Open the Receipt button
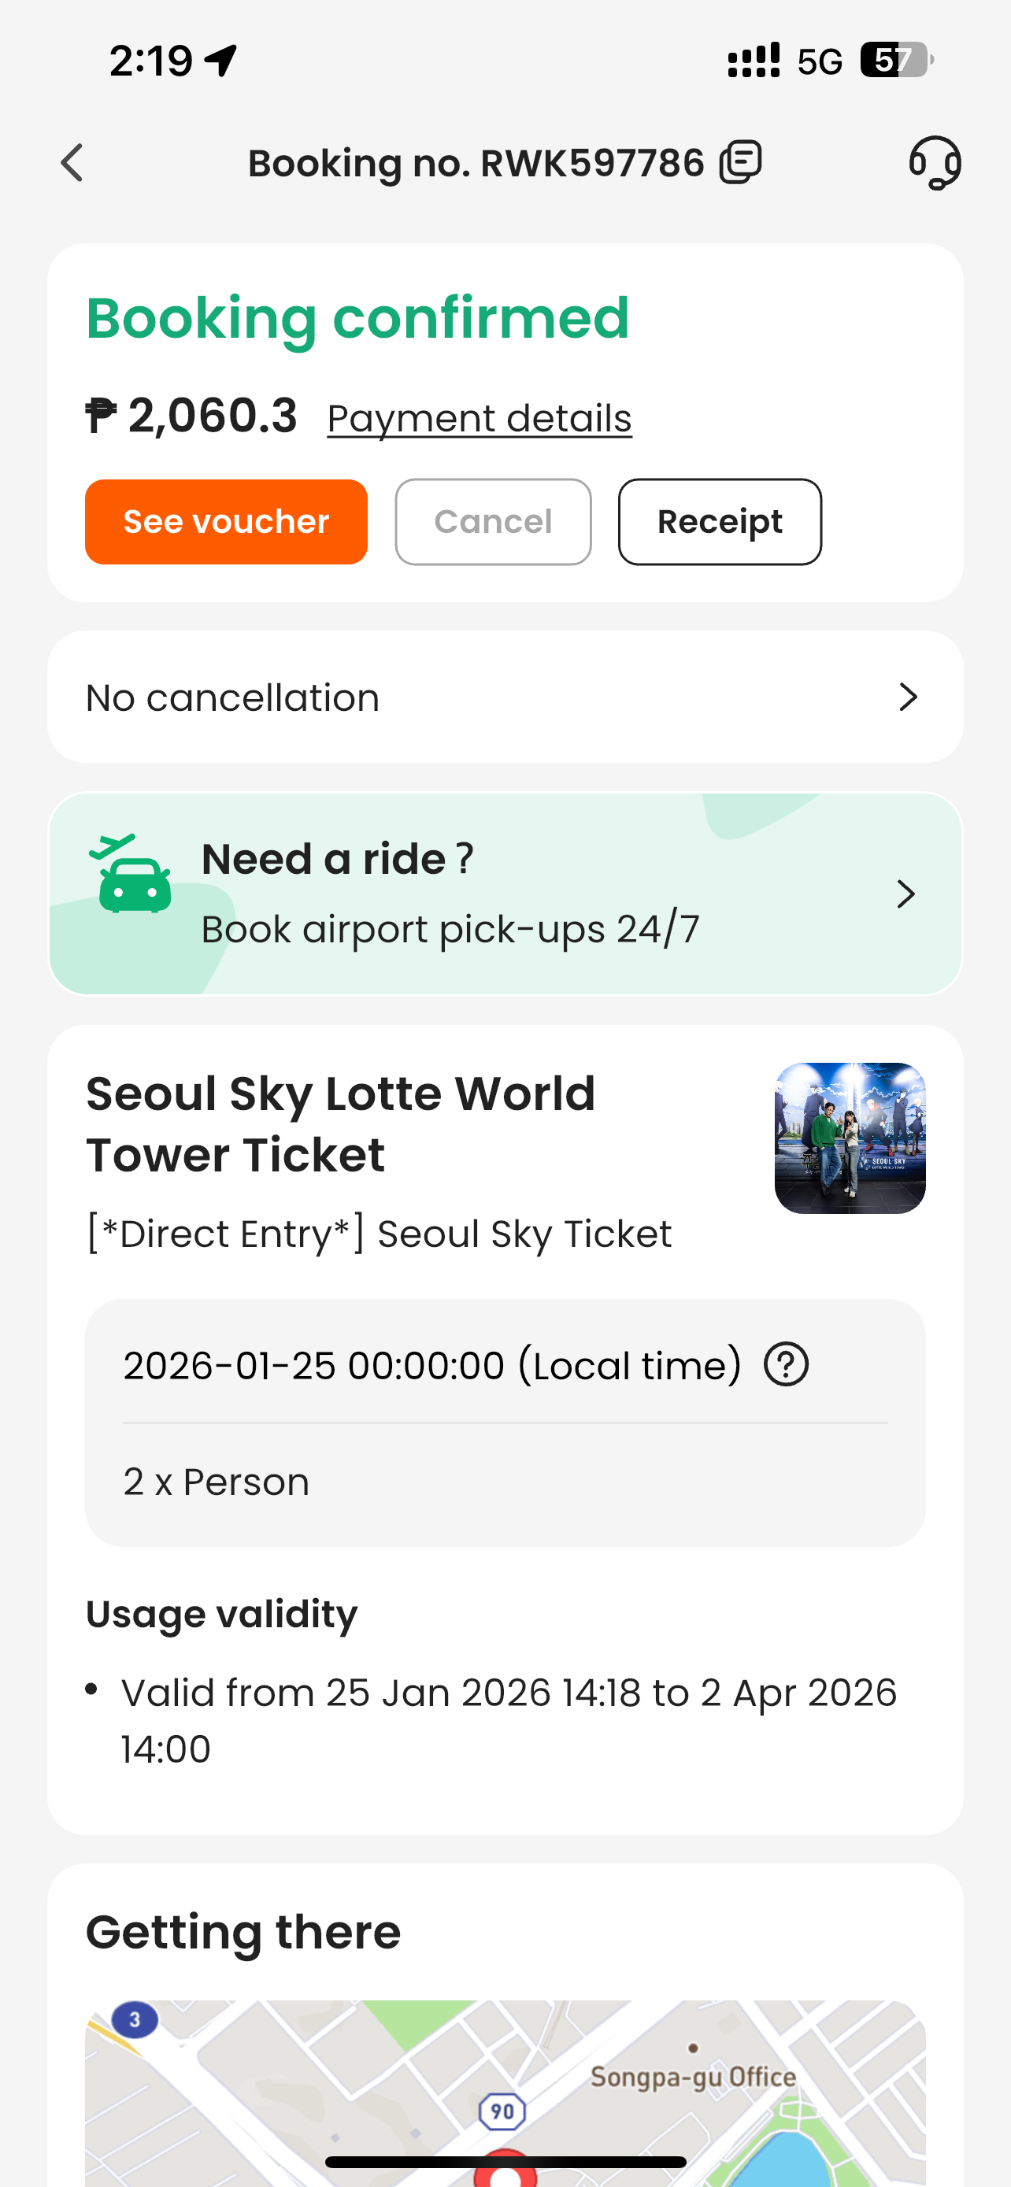 tap(719, 522)
